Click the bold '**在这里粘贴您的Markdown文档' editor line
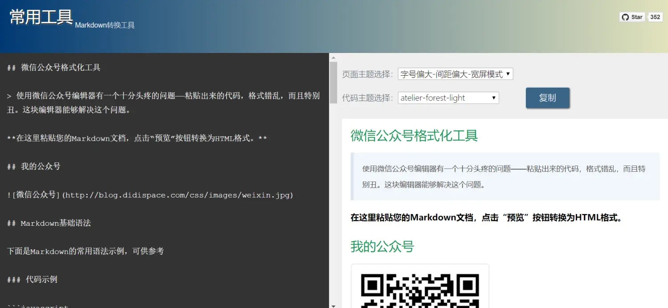Image resolution: width=668 pixels, height=308 pixels. (x=137, y=138)
